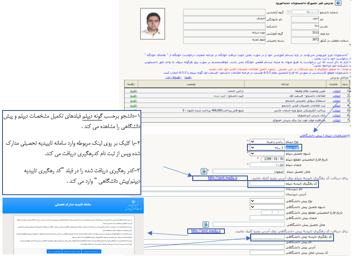Click انتخاب for اطلاعات دانشجو - قسمت اول
Screen dimensions: 354x256
tap(336, 96)
